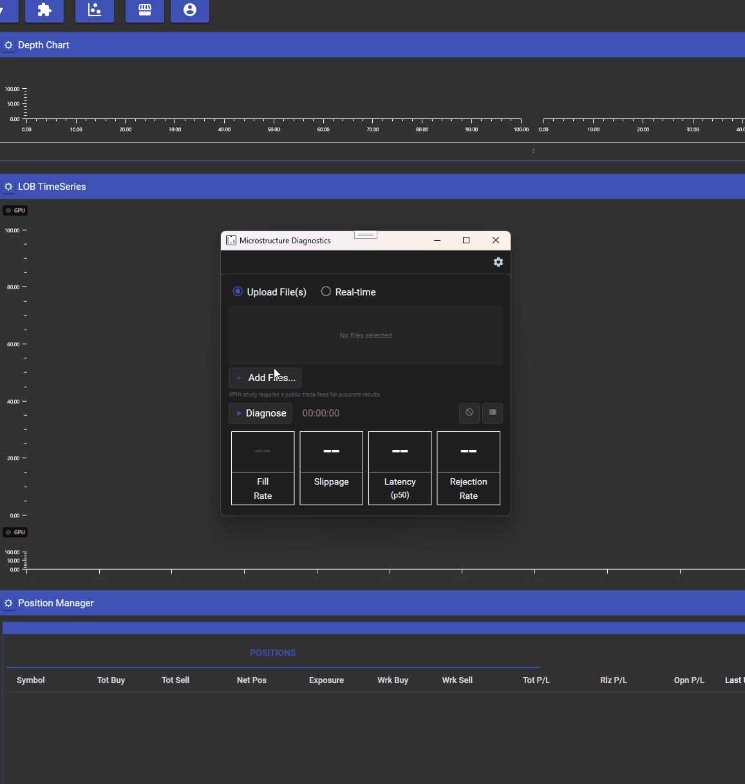The width and height of the screenshot is (745, 784).
Task: Open the marketplace storefront toolbar button
Action: click(x=145, y=10)
